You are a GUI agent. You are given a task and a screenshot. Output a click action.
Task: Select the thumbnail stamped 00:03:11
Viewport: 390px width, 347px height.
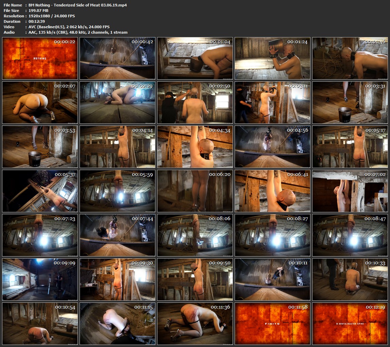coord(273,102)
